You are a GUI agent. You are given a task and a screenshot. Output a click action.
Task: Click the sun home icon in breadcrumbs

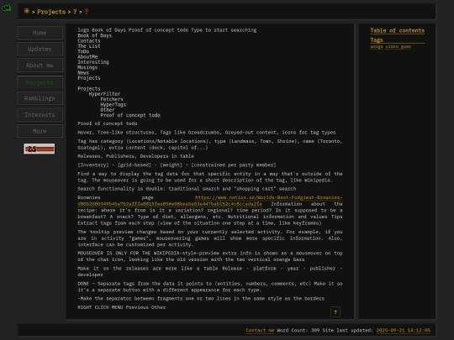coord(27,11)
